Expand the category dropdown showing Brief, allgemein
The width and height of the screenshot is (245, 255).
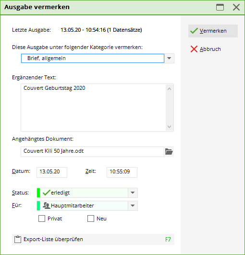pos(169,58)
